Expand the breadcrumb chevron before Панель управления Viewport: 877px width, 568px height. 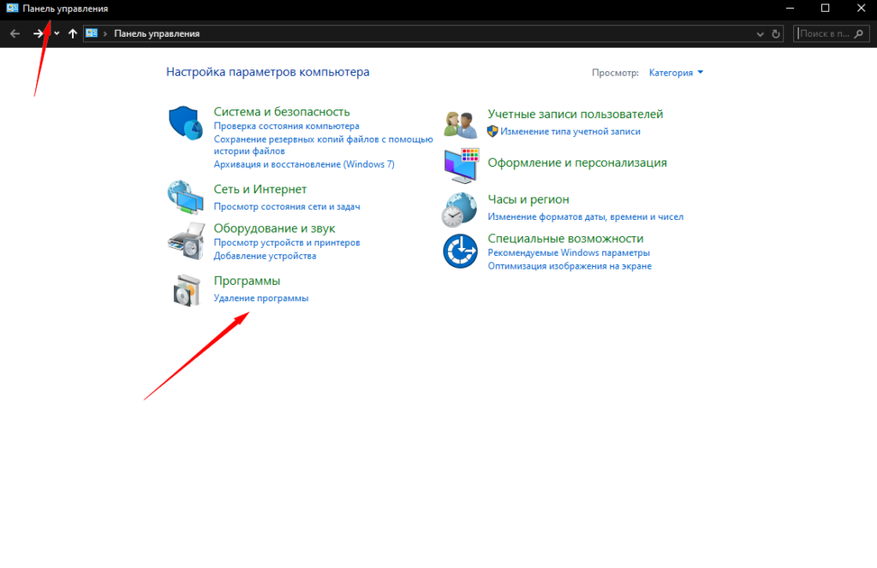pos(105,33)
